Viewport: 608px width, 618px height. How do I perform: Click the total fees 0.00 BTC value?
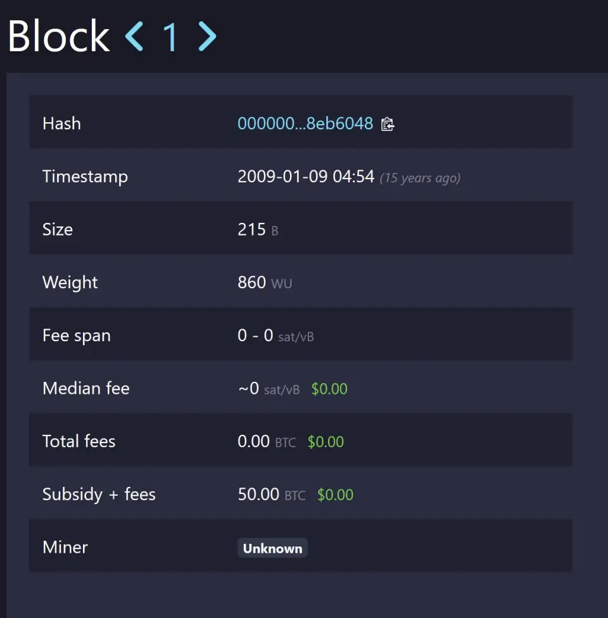(x=267, y=442)
